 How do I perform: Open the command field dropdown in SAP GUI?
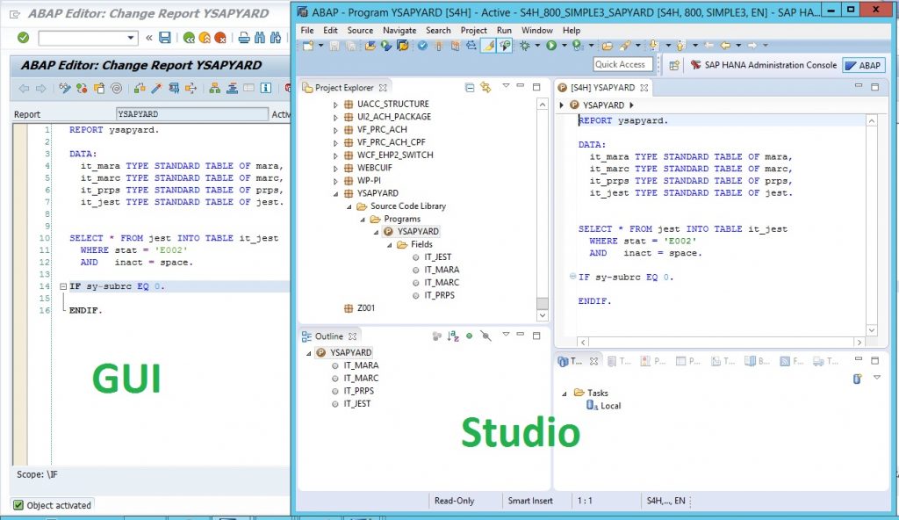(131, 38)
